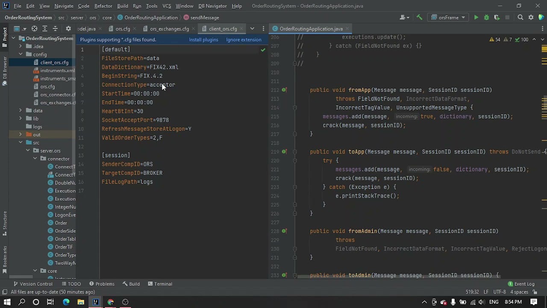The height and width of the screenshot is (308, 547).
Task: Click UTF-8 encoding in status bar
Action: click(499, 292)
